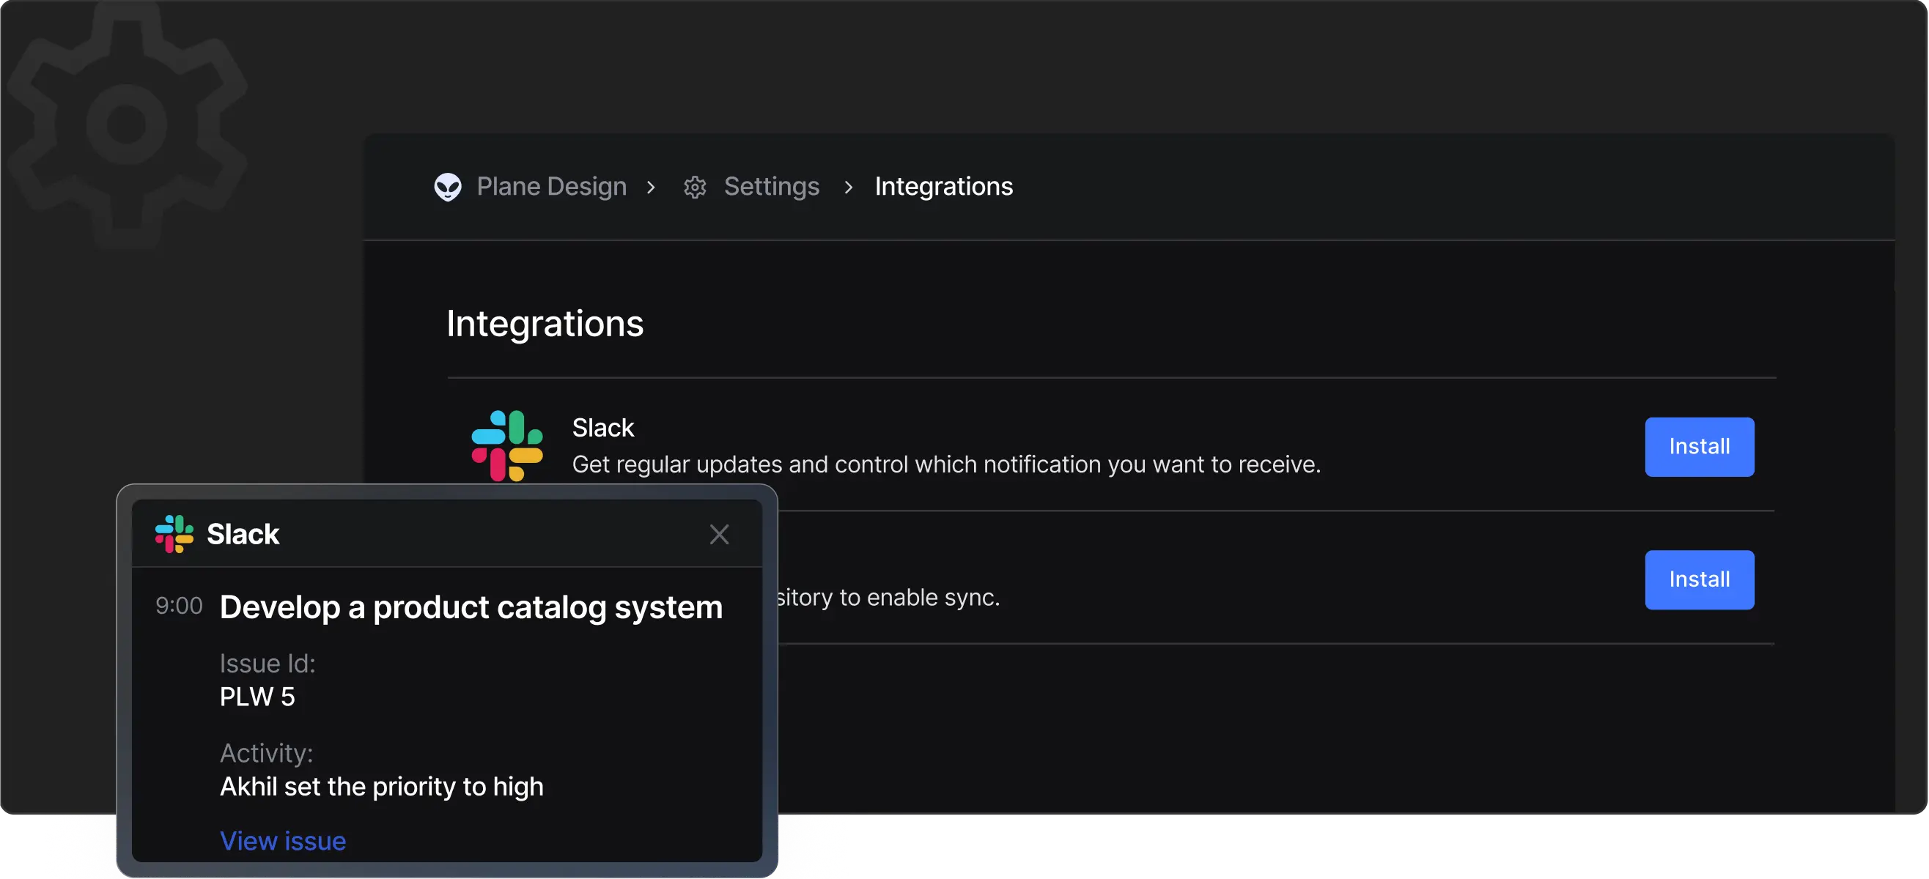Image resolution: width=1929 pixels, height=879 pixels.
Task: Install the Slack integration
Action: coord(1698,446)
